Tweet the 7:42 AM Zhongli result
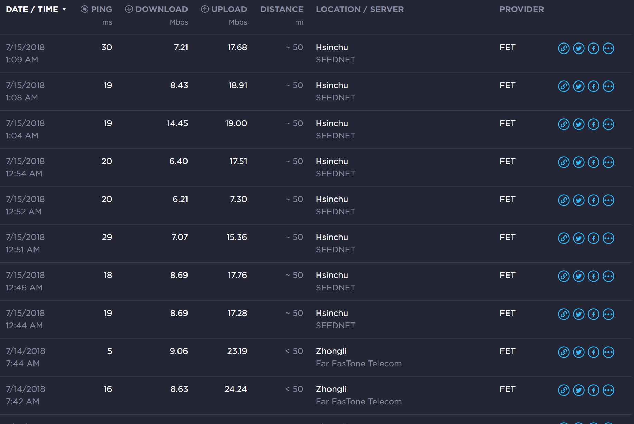634x424 pixels. pyautogui.click(x=579, y=390)
